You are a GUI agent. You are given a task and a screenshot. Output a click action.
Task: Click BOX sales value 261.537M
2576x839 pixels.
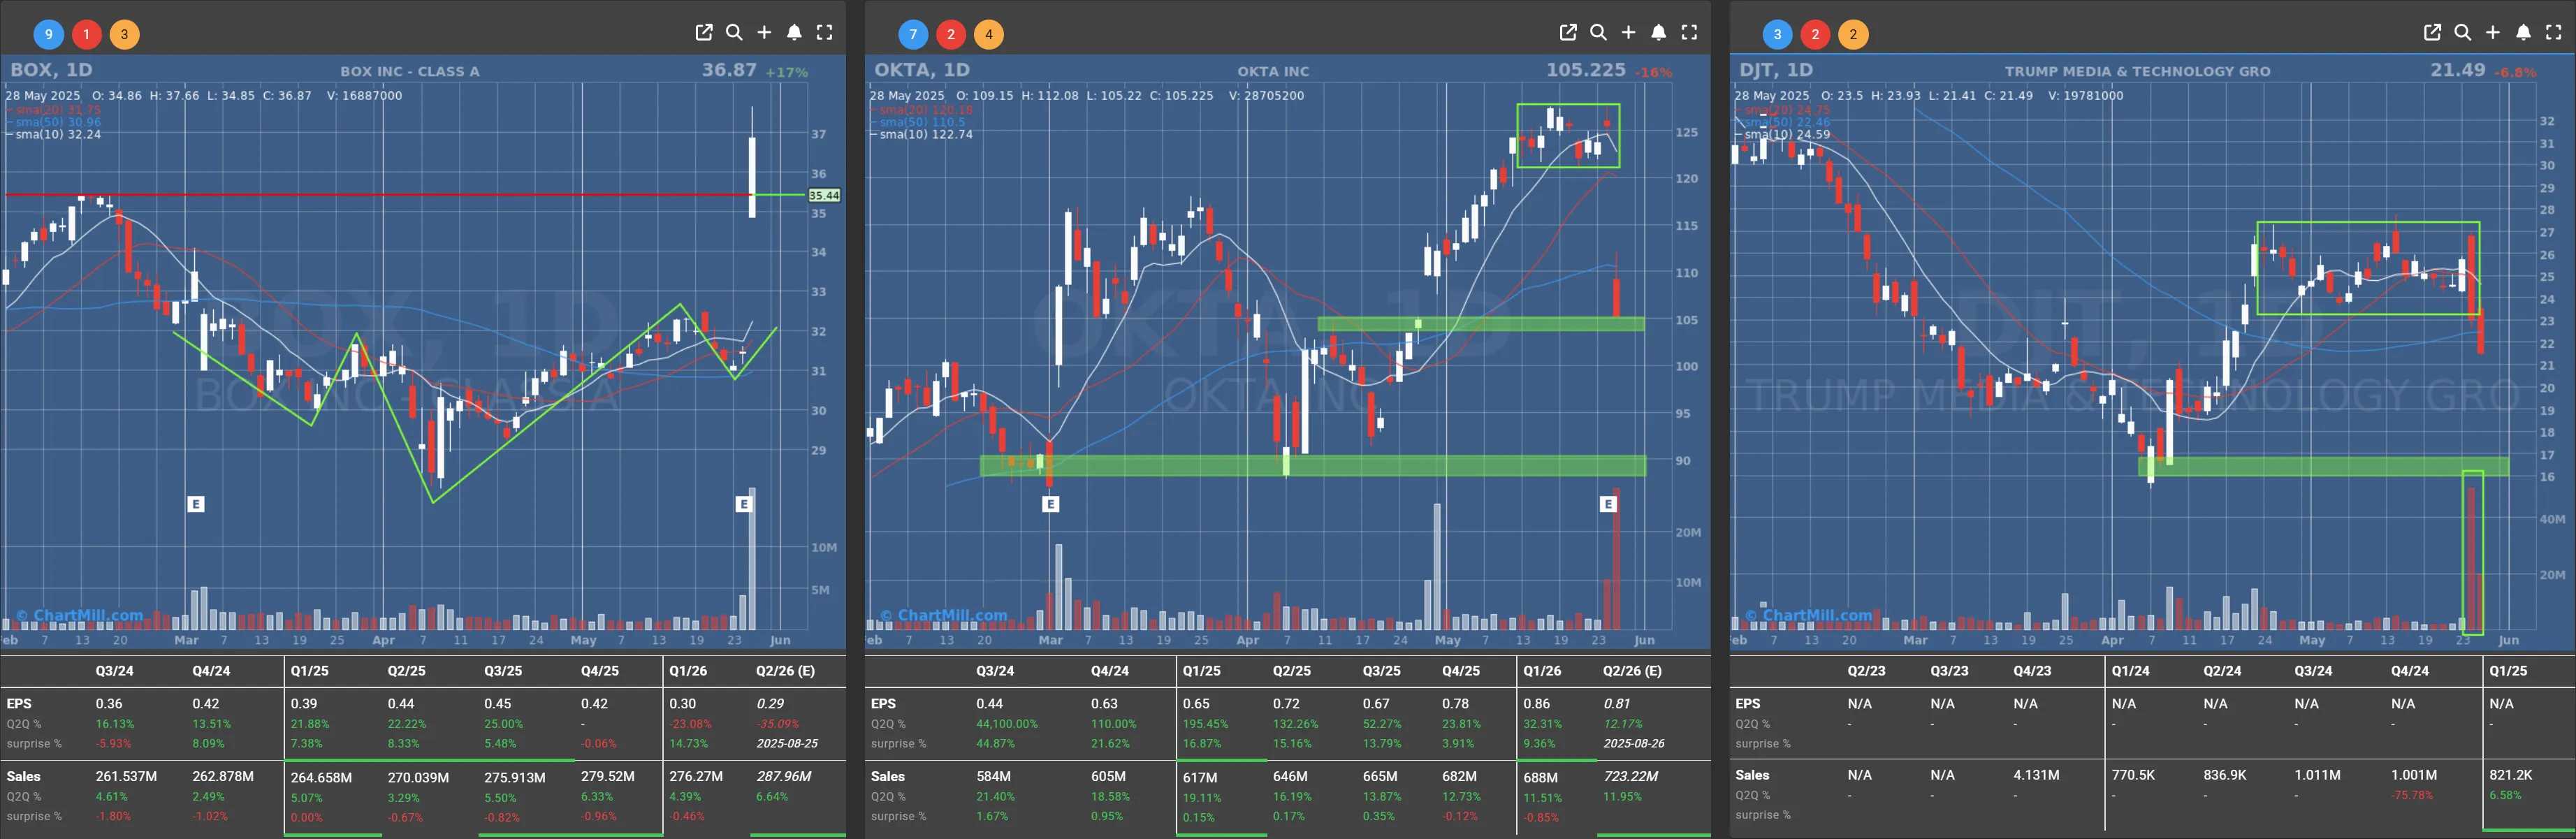pos(126,776)
